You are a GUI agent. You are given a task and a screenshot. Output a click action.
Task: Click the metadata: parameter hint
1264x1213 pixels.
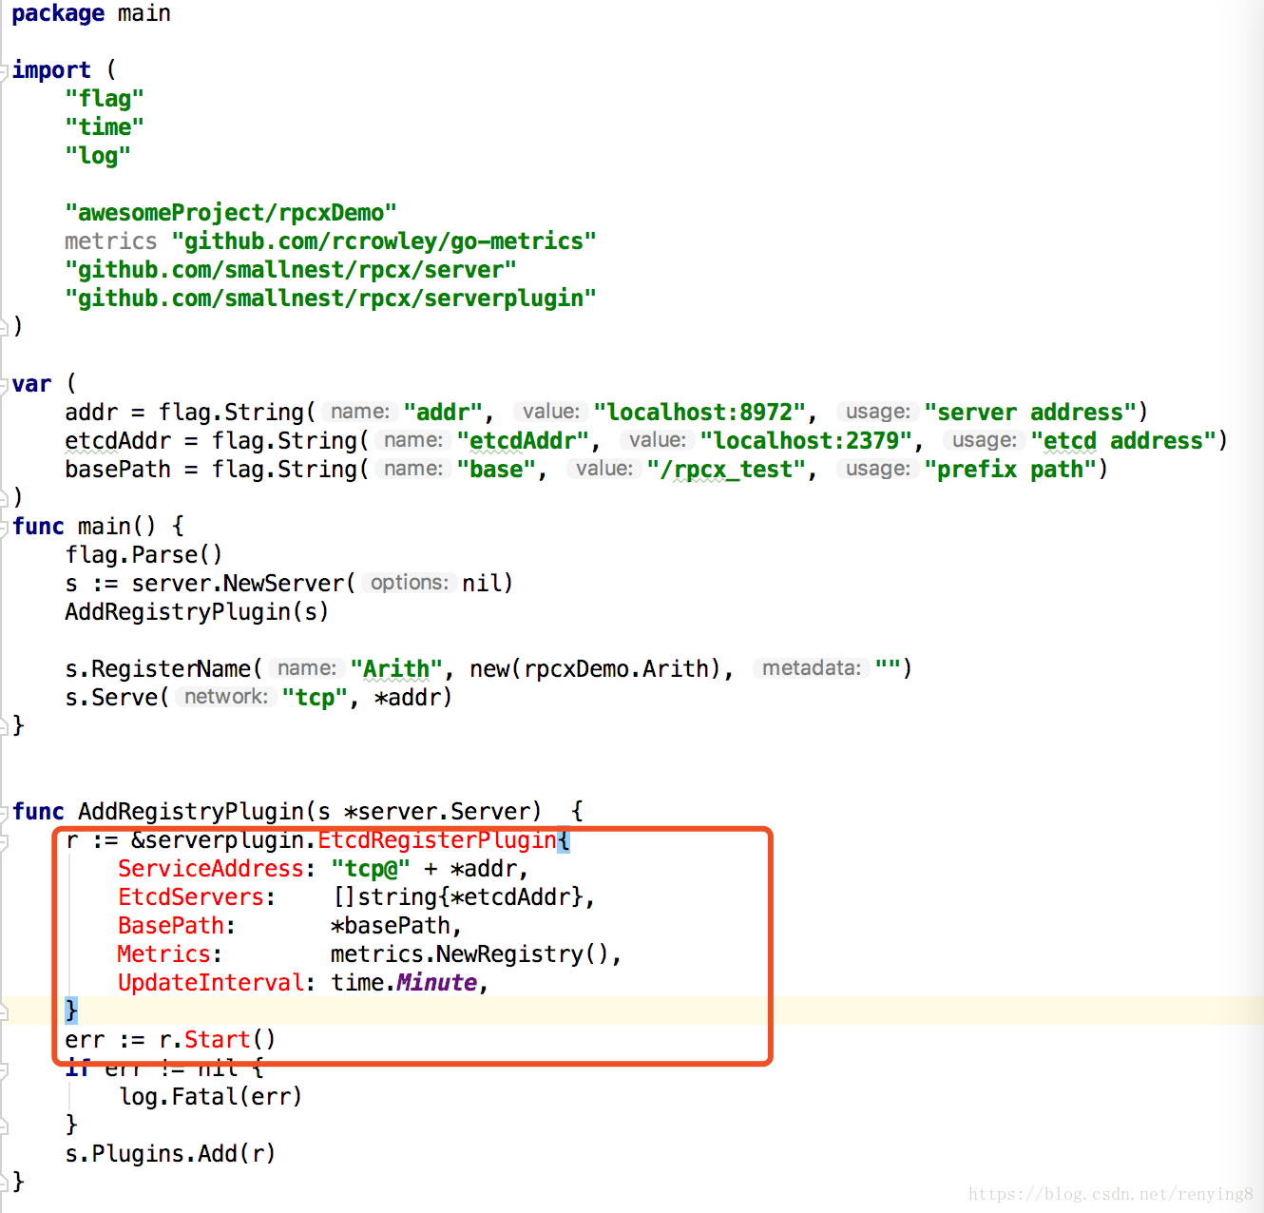pos(812,668)
